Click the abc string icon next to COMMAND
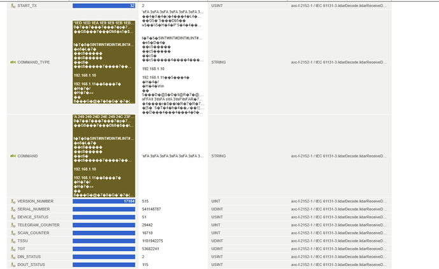This screenshot has height=269, width=439. tap(13, 155)
